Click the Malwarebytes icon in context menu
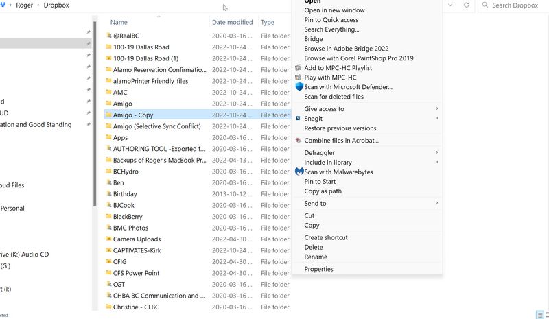This screenshot has width=549, height=319. [x=299, y=172]
